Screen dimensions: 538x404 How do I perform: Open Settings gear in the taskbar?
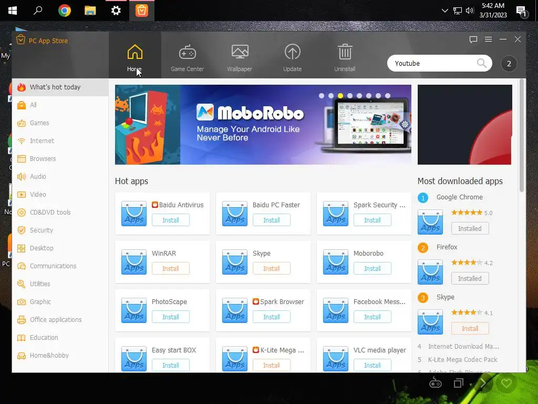(x=116, y=11)
